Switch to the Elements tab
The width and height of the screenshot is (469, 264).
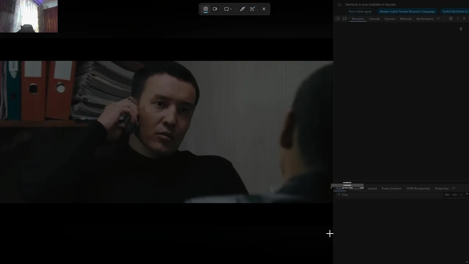(358, 19)
